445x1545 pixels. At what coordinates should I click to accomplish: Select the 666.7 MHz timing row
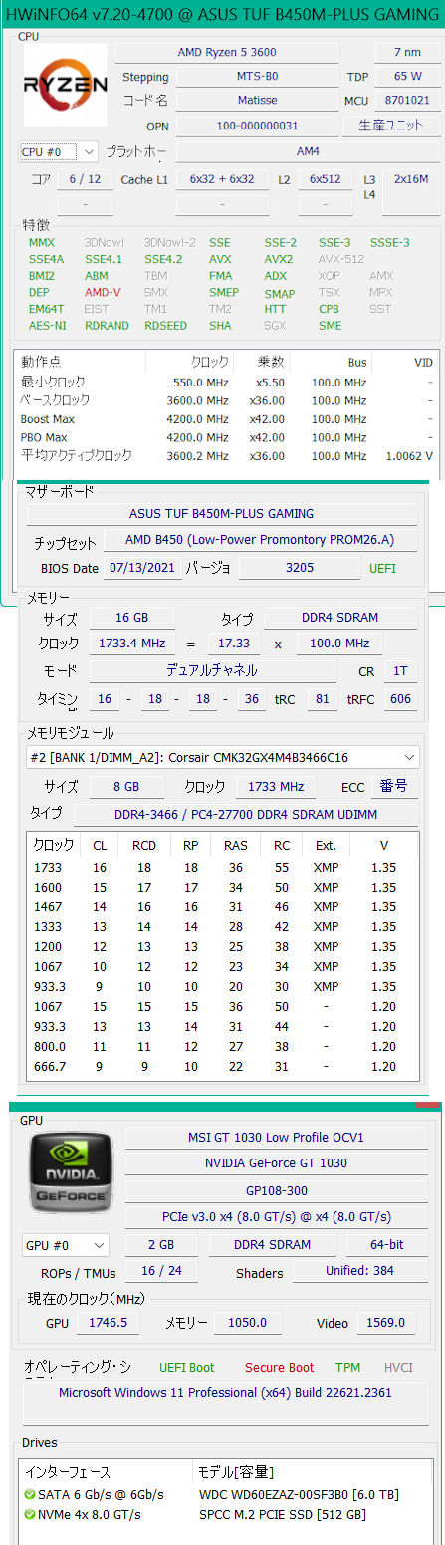[x=222, y=1066]
